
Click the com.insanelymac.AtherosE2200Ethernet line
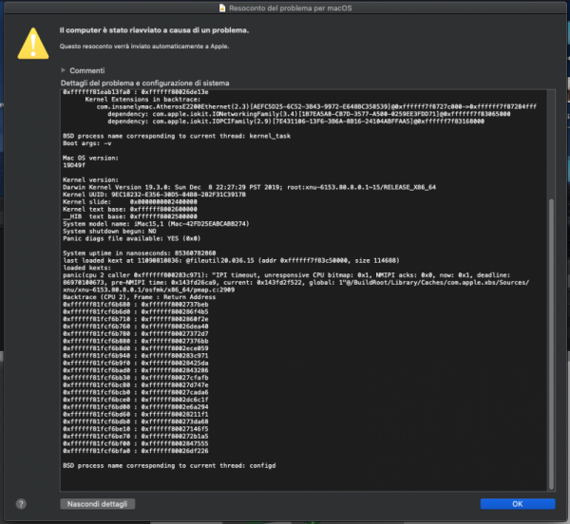click(x=316, y=106)
